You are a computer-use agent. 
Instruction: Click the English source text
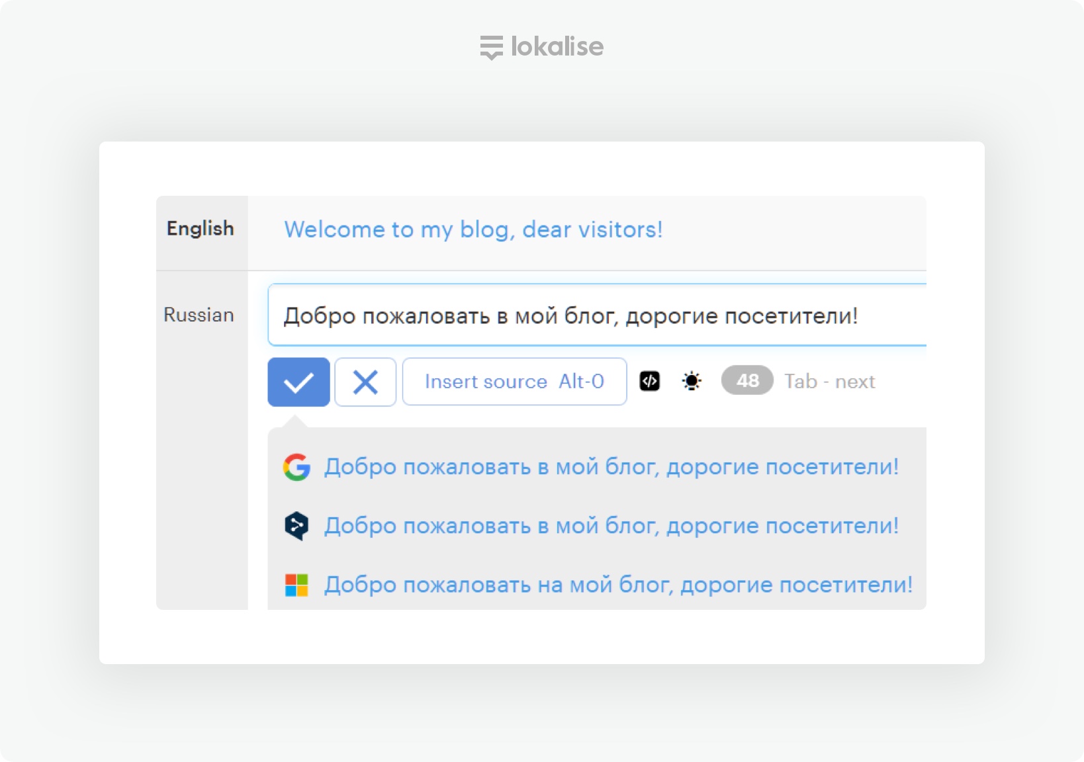pyautogui.click(x=473, y=230)
